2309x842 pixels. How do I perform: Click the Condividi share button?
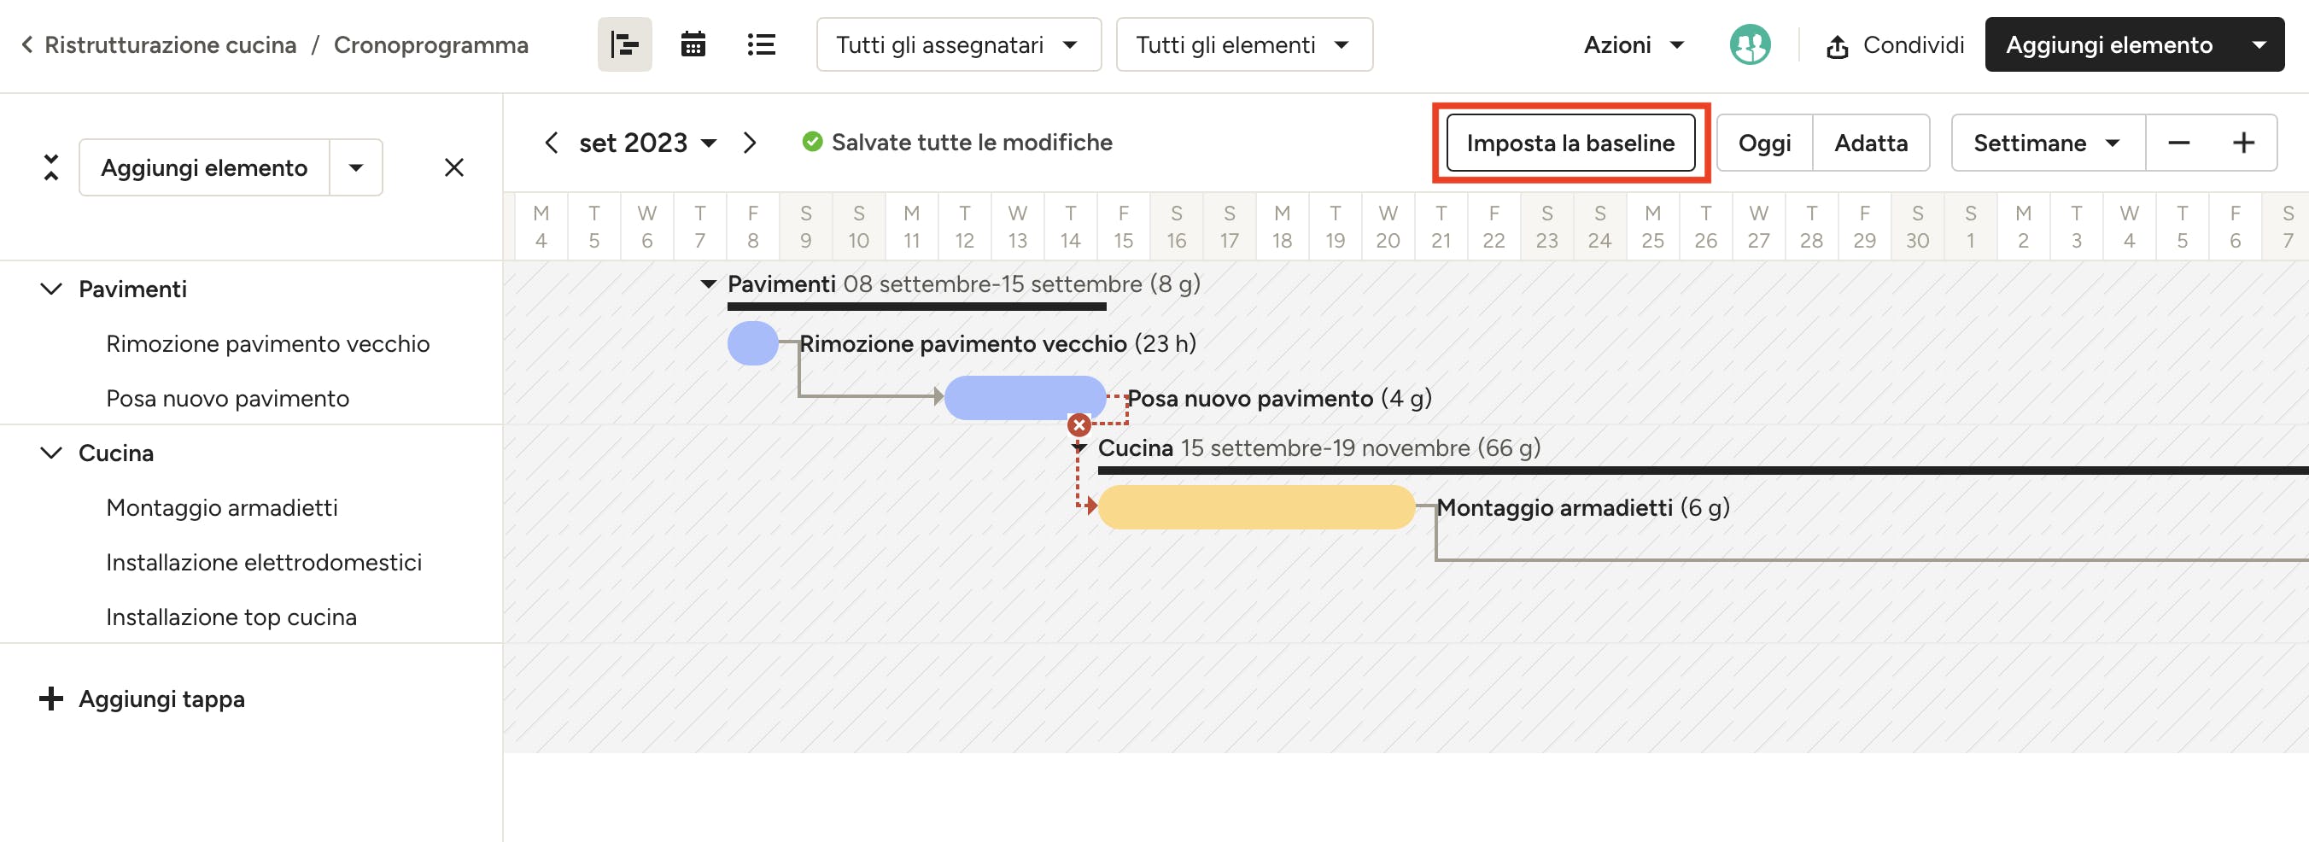(x=1895, y=44)
